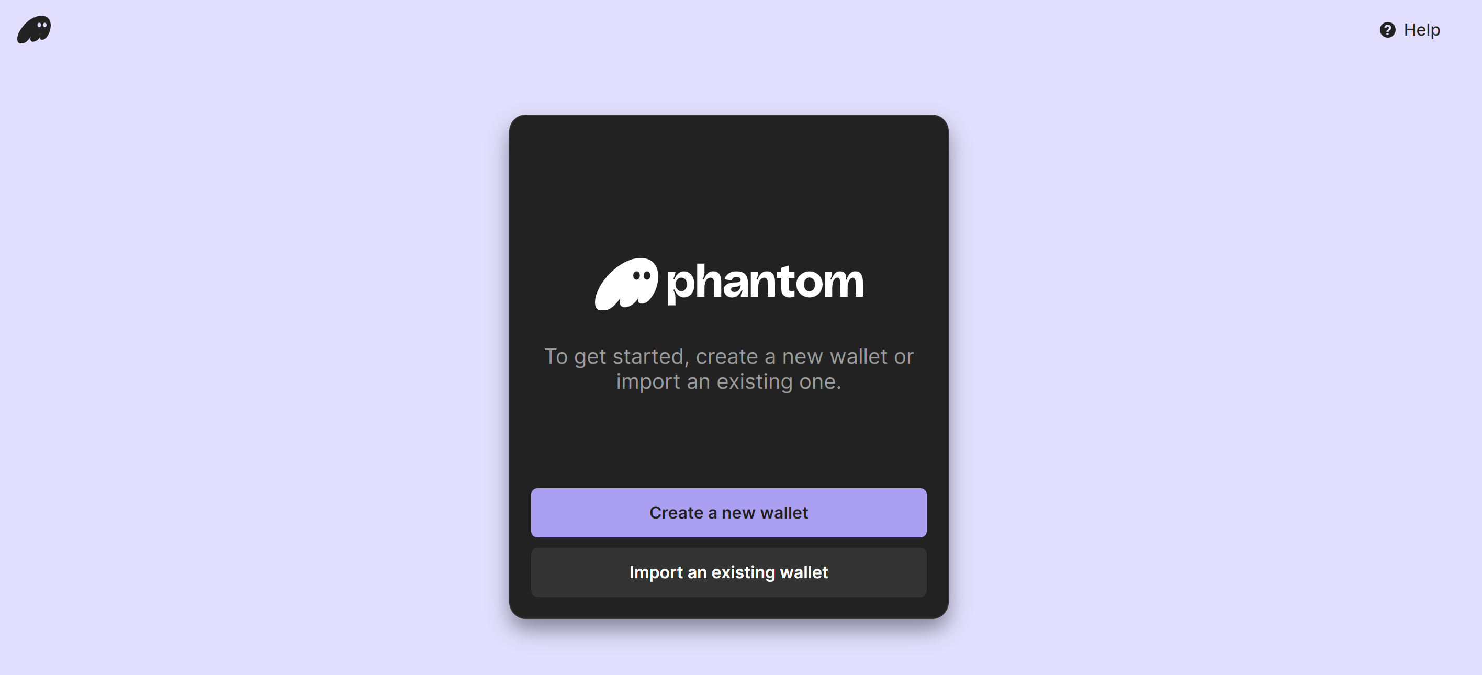
Task: Click the Help text label
Action: click(1422, 30)
